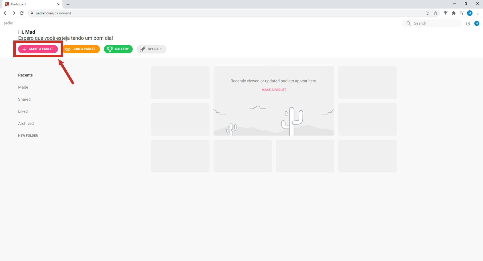Go forward using browser forward arrow
The height and width of the screenshot is (261, 483).
pos(14,13)
